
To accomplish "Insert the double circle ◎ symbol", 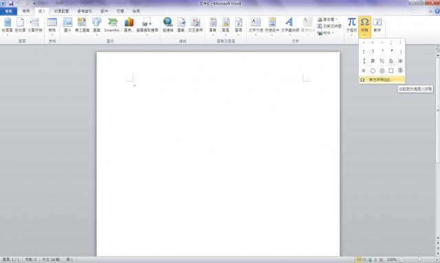I will pos(382,70).
